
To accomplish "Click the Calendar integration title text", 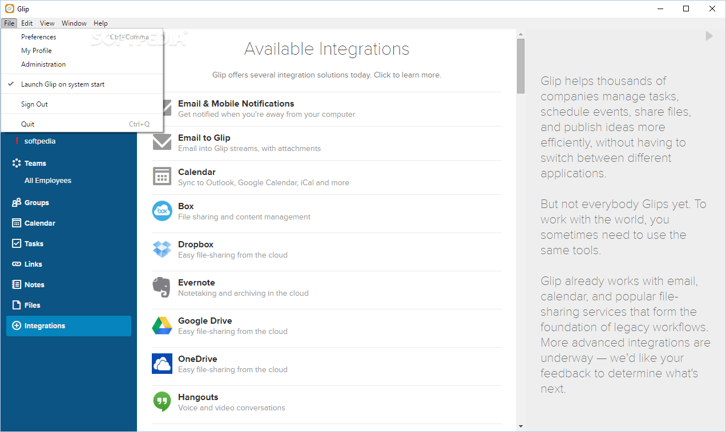I will [197, 172].
